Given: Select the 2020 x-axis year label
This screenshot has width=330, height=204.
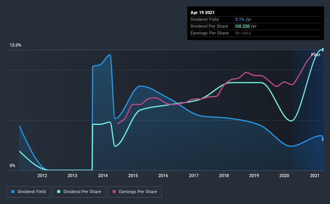Looking at the screenshot, I should click(284, 175).
